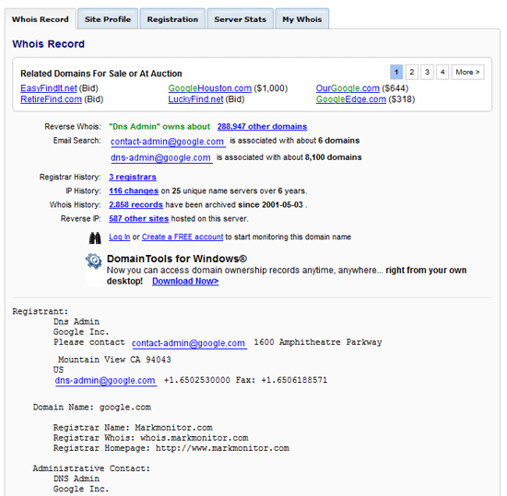507x496 pixels.
Task: Switch to the Site Profile tab
Action: [x=108, y=19]
